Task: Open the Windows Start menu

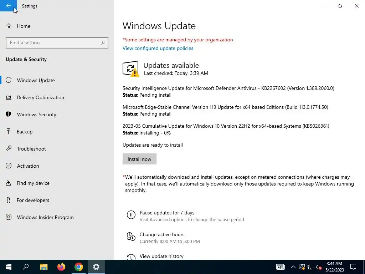Action: (x=9, y=267)
